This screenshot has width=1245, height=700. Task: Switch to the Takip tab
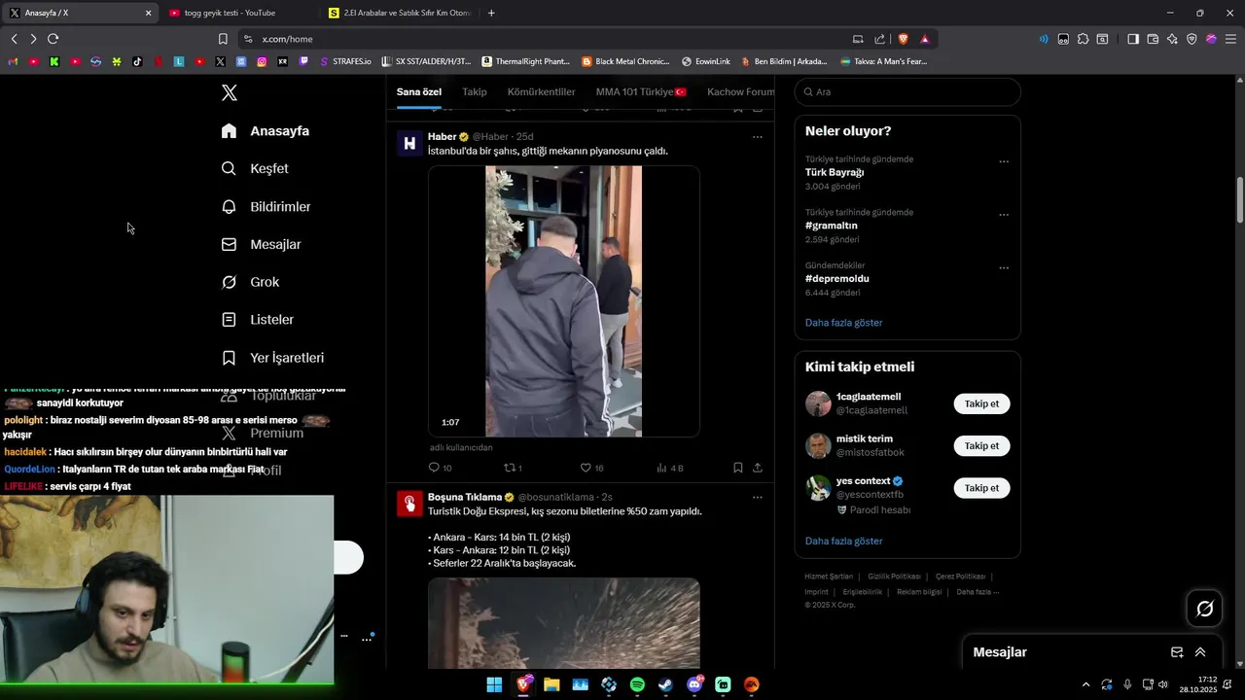(475, 92)
